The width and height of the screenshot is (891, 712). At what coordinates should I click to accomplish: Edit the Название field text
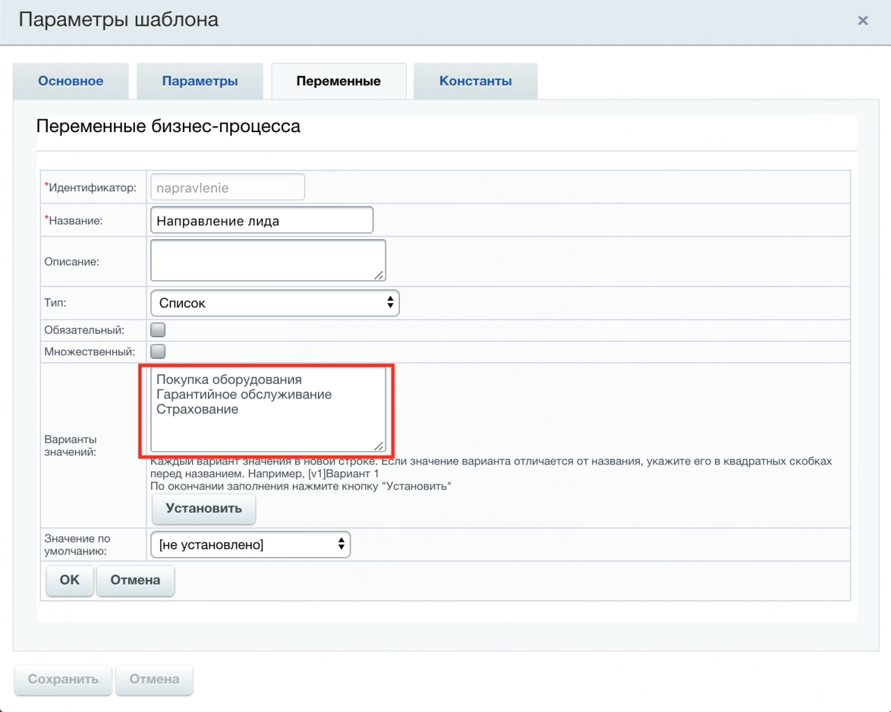262,221
